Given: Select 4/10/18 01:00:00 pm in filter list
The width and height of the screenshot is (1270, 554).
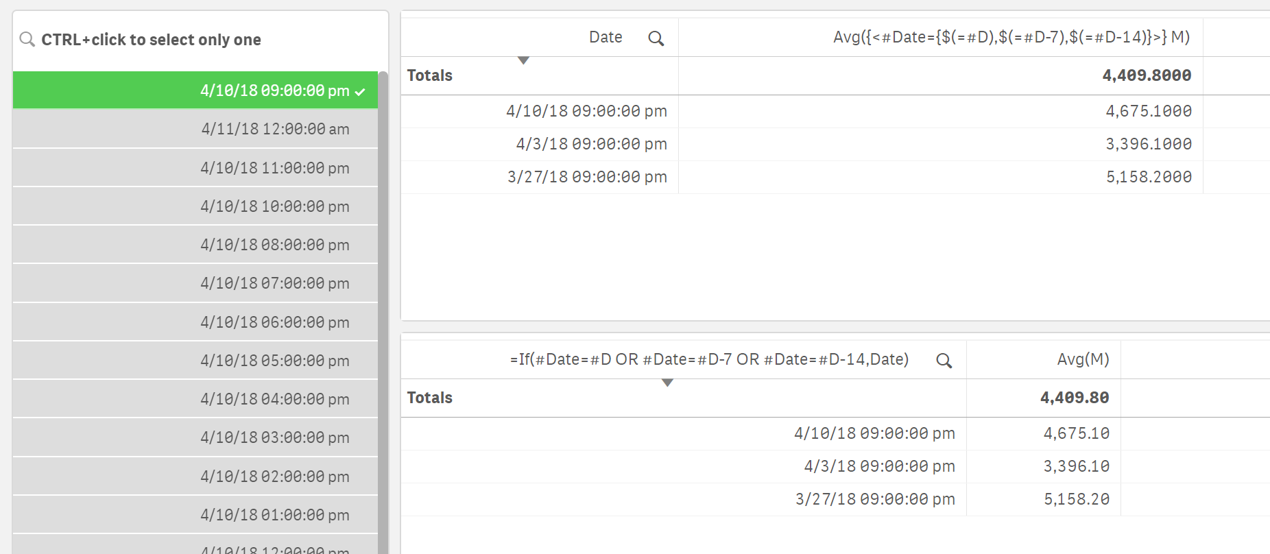Looking at the screenshot, I should tap(195, 515).
